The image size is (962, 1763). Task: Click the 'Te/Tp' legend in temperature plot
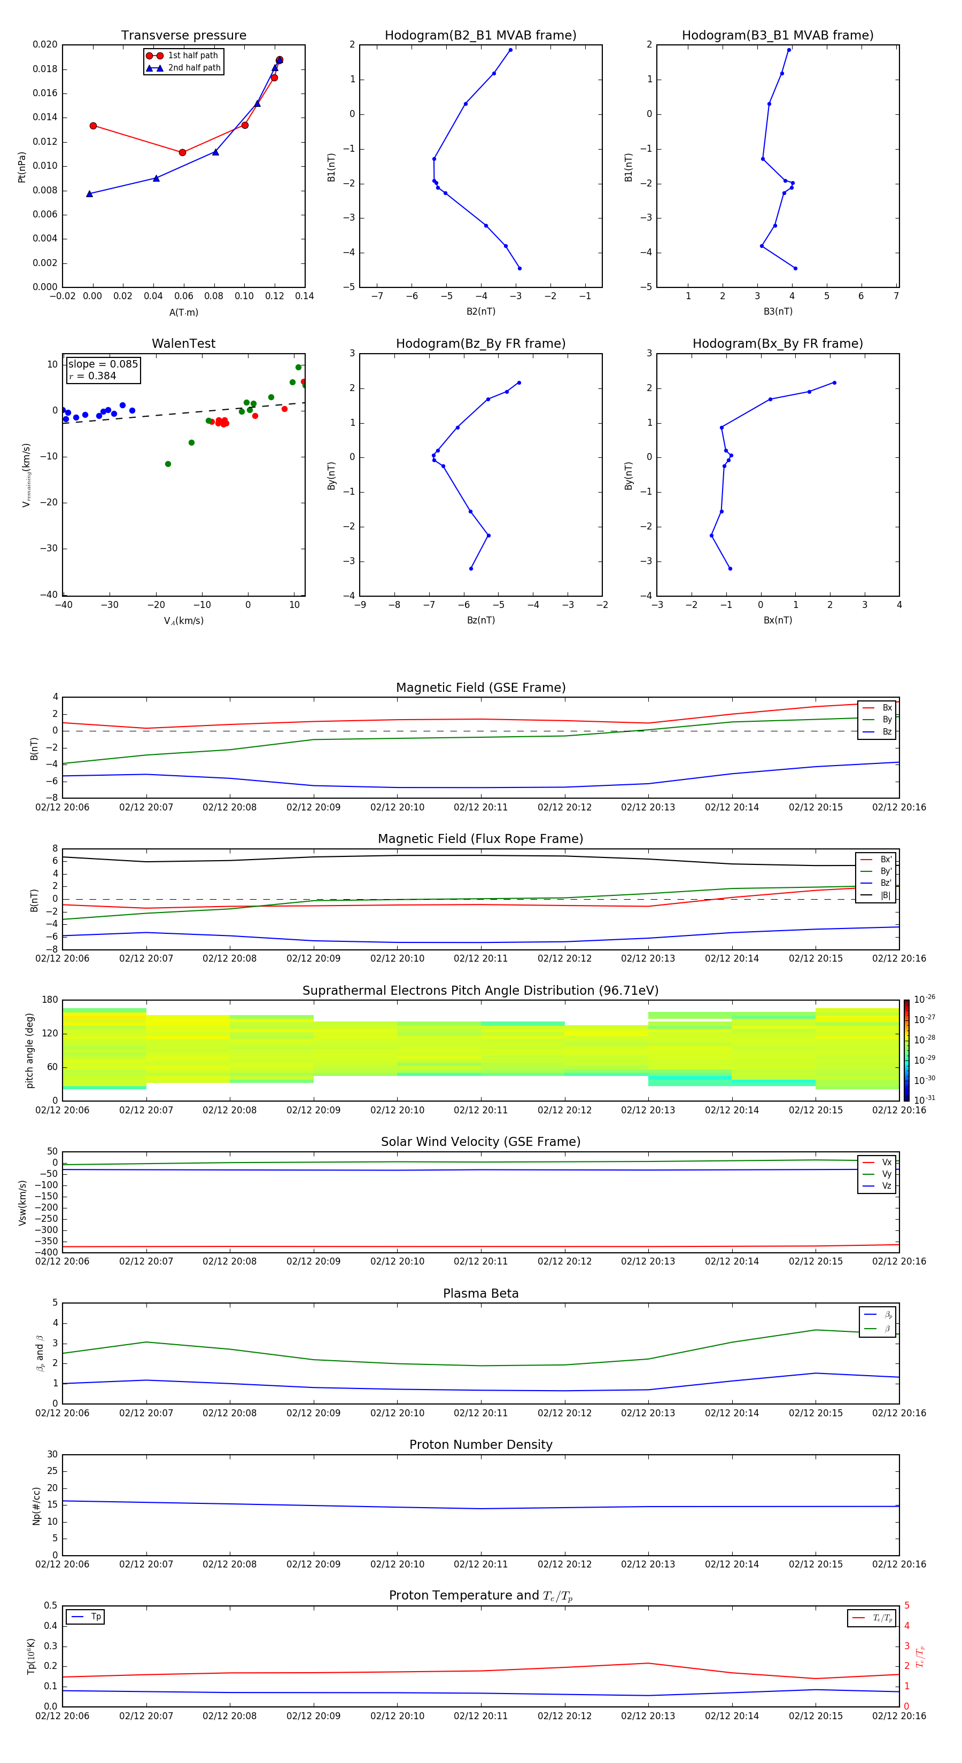(872, 1618)
